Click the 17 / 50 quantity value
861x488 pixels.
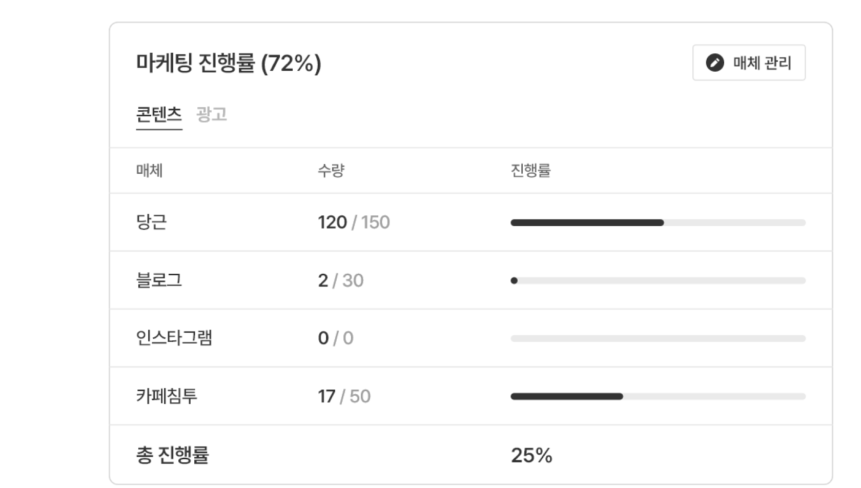[344, 396]
